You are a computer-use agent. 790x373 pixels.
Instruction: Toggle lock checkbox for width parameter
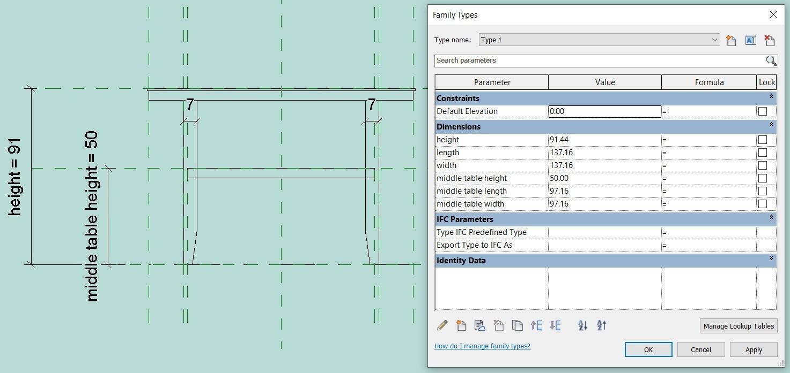click(763, 165)
